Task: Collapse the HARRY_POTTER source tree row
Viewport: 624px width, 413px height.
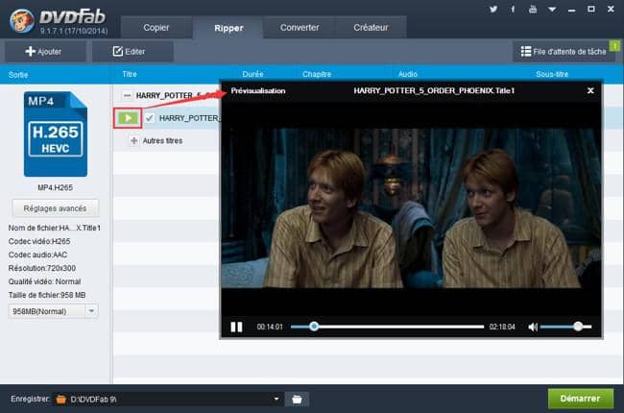Action: click(x=127, y=96)
